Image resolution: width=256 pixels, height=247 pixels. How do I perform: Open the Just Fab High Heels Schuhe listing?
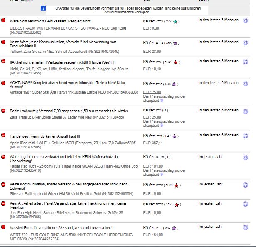point(66,215)
